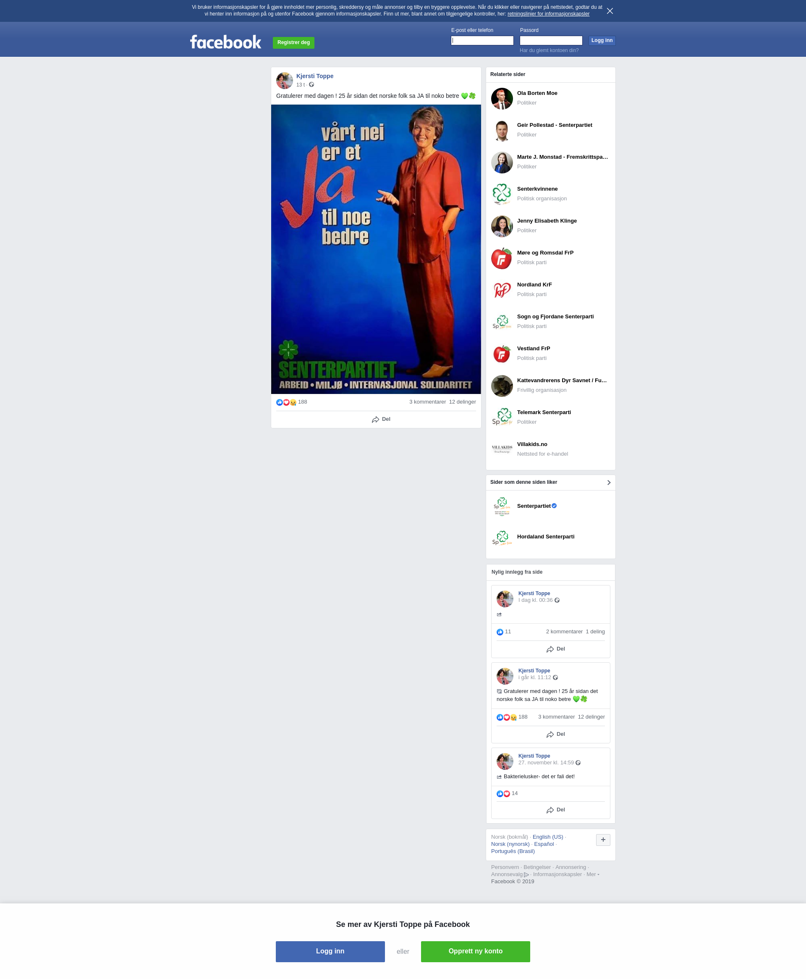Click the public globe icon on main post
Screen dimensions: 806x979
311,84
